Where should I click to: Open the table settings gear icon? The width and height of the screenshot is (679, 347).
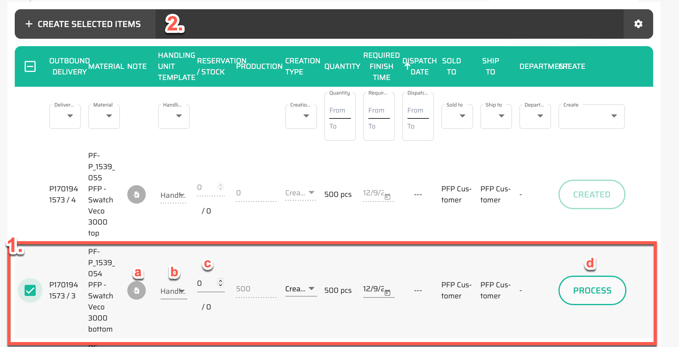638,24
